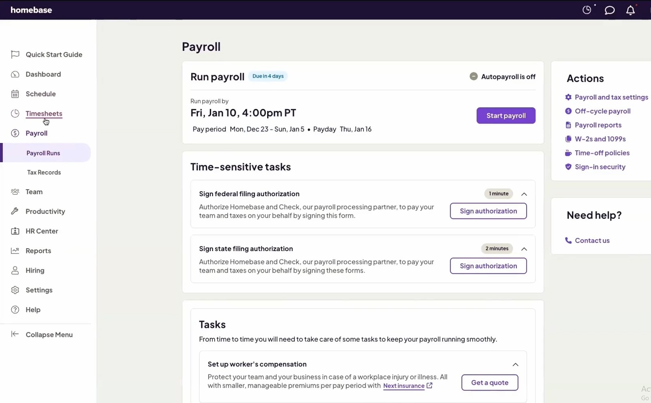Open the notifications bell icon
The height and width of the screenshot is (403, 651).
click(x=630, y=10)
